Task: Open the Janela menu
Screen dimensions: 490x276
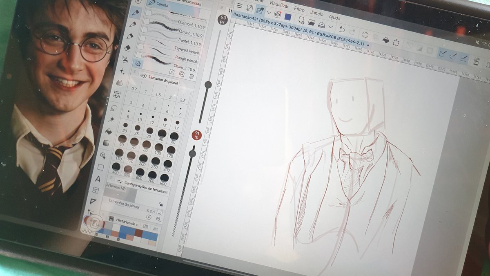Action: (x=317, y=13)
